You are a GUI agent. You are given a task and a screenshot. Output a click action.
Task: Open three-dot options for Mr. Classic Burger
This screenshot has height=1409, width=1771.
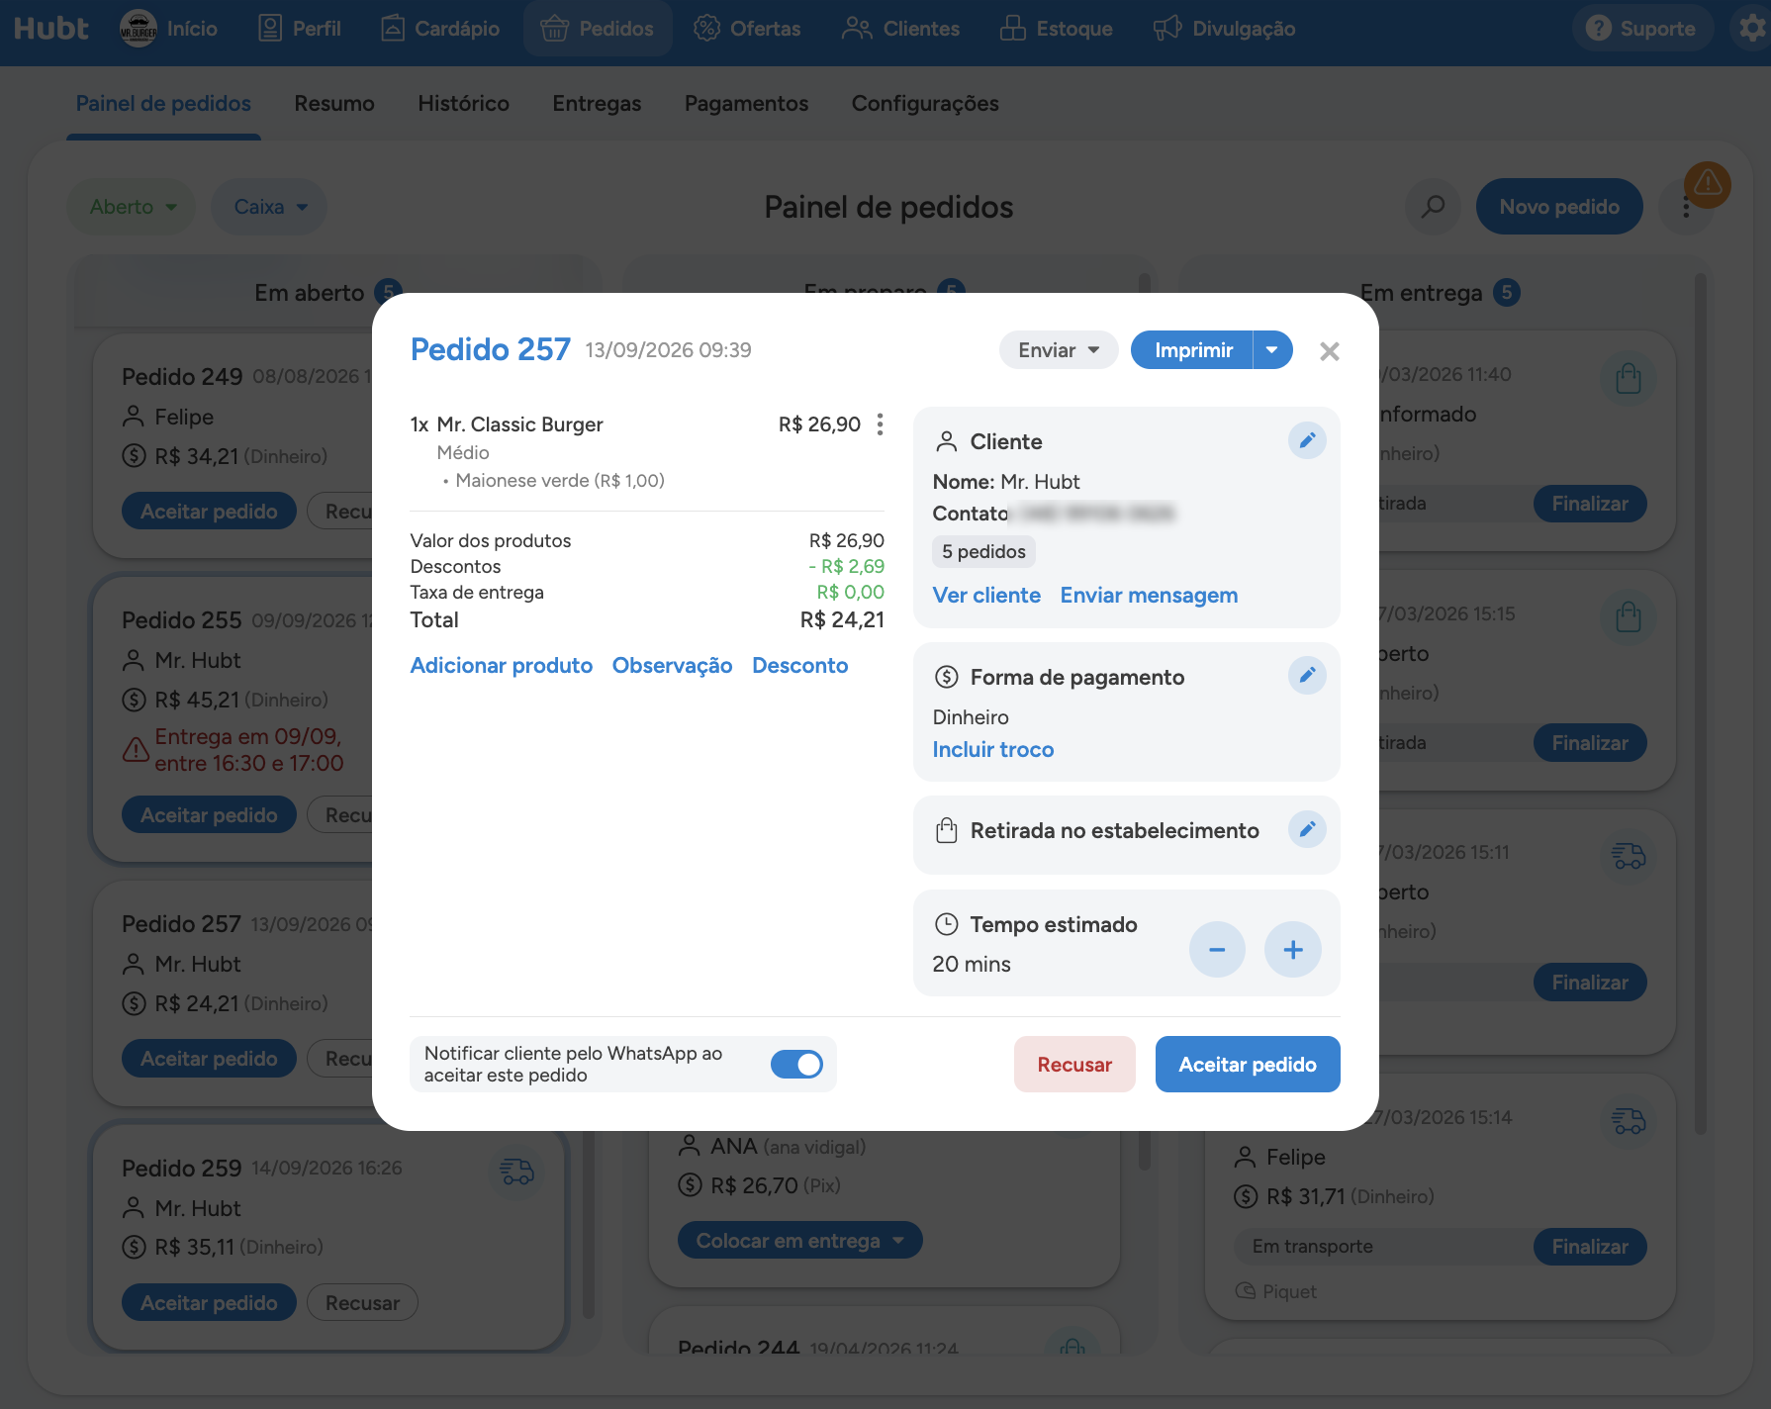tap(880, 424)
